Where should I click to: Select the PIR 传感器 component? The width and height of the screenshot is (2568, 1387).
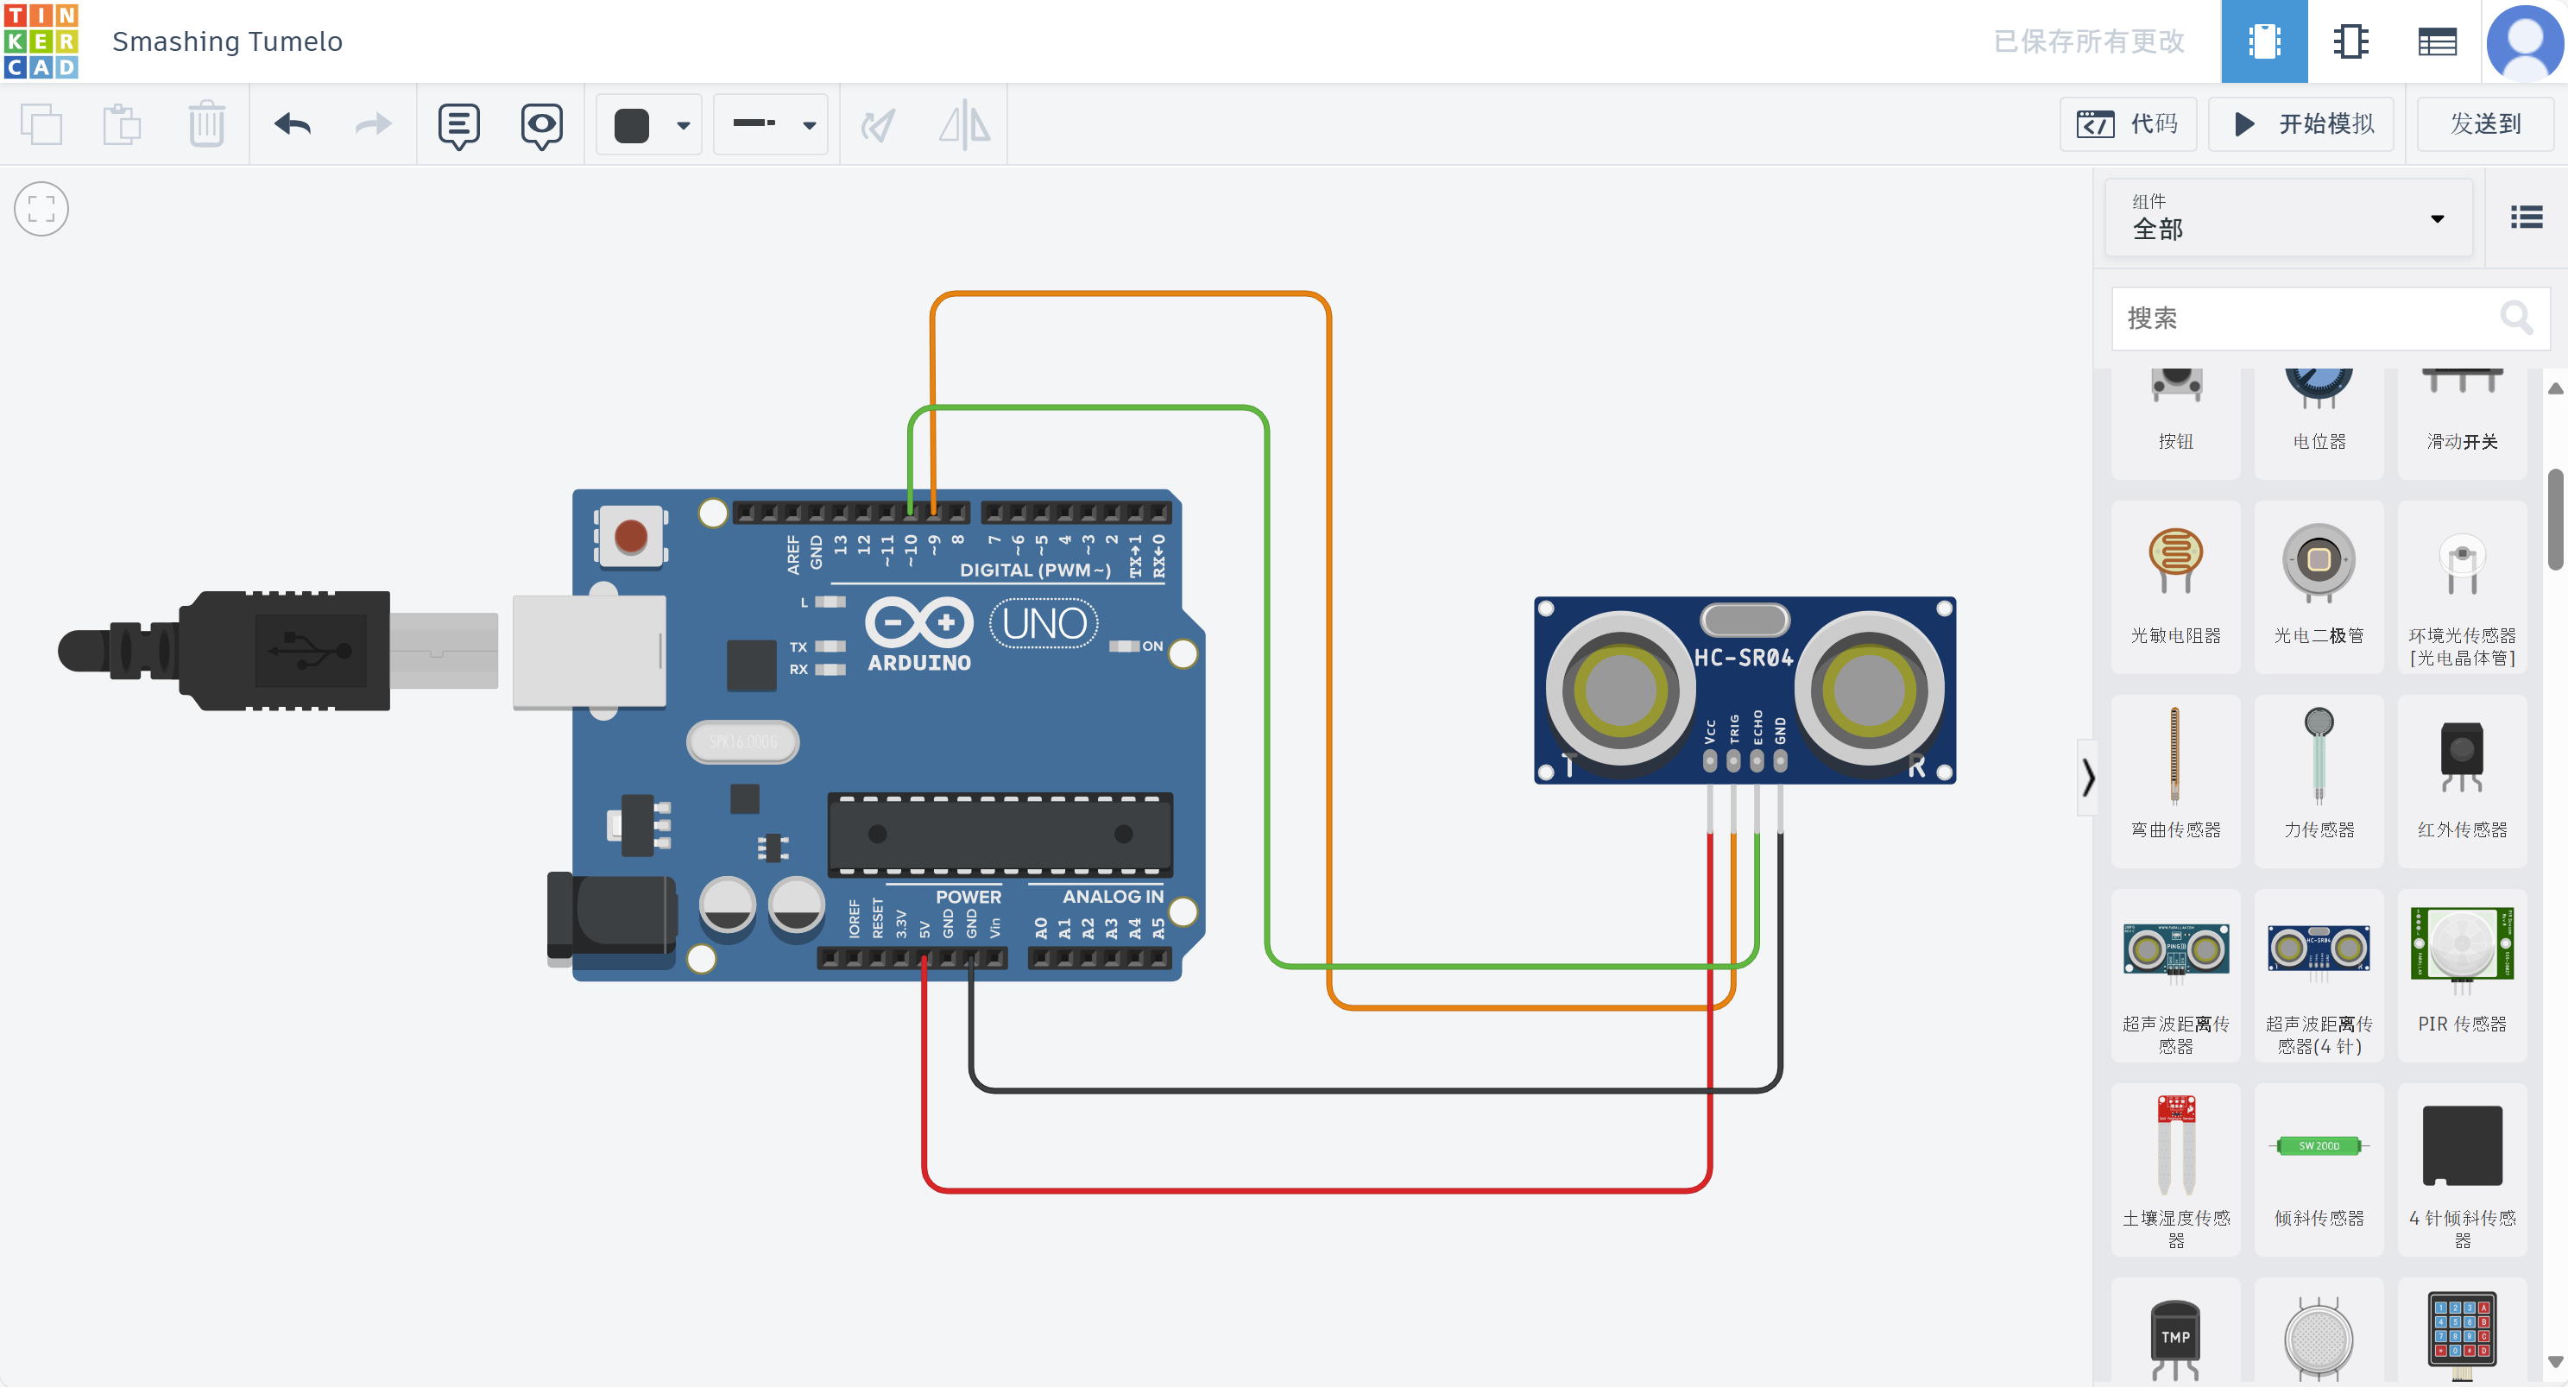tap(2463, 975)
